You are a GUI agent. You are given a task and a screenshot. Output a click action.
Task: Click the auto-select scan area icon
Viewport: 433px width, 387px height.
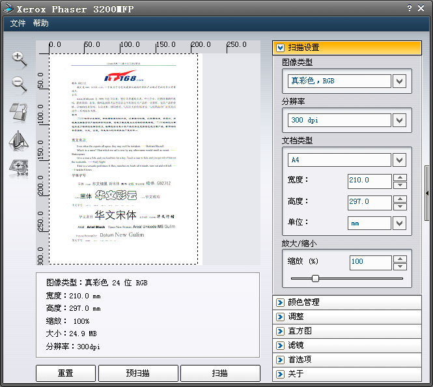18,168
